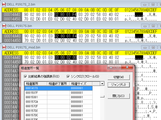Click ASCII header 0123456789ABCDEF in P1917S.bin window
The height and width of the screenshot is (120, 161).
click(141, 31)
